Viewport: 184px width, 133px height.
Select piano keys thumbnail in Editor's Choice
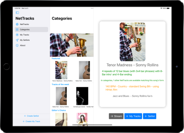[x=61, y=119]
